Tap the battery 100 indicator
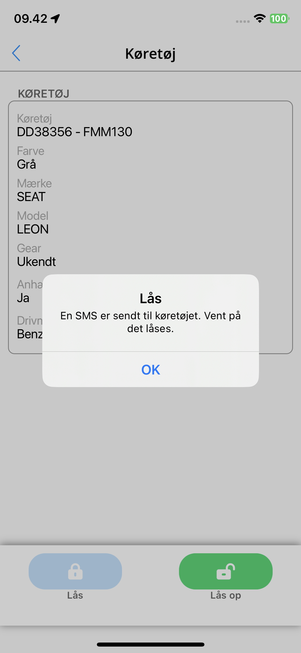The width and height of the screenshot is (301, 653). (x=279, y=18)
